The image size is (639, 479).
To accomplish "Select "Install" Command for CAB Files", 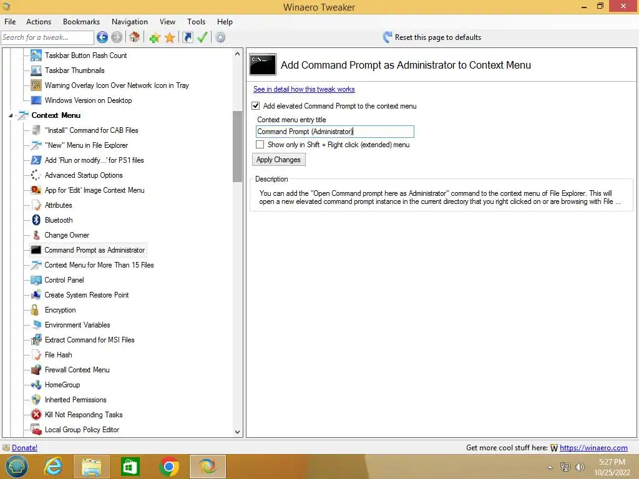I will pos(91,130).
